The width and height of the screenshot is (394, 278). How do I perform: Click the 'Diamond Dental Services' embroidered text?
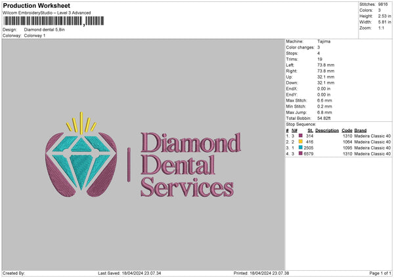pyautogui.click(x=190, y=165)
